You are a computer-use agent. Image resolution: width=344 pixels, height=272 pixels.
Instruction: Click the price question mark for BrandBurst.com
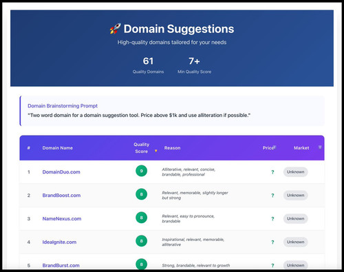pos(272,265)
